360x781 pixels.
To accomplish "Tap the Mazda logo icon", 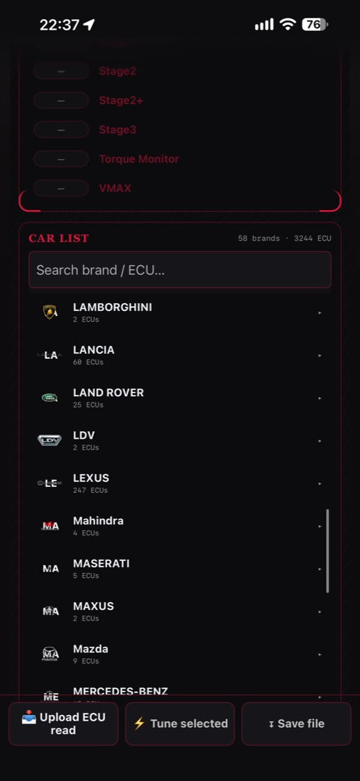I will (x=50, y=654).
